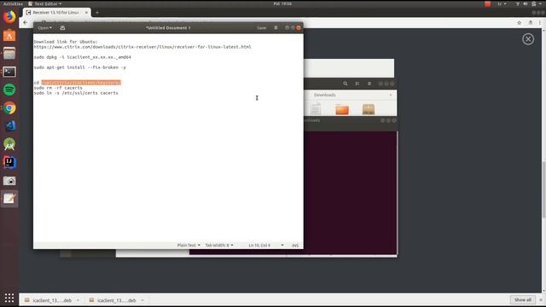546x307 pixels.
Task: Switch to Google Chrome in the dock
Action: (x=9, y=108)
